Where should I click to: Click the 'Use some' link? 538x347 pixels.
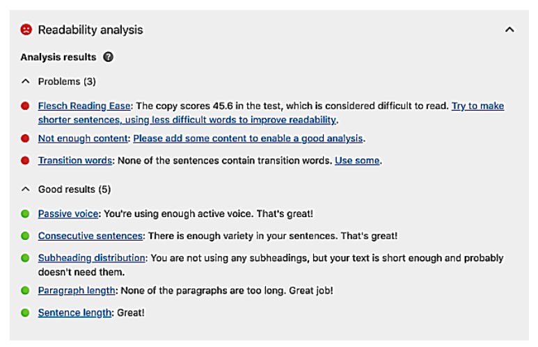tap(357, 161)
